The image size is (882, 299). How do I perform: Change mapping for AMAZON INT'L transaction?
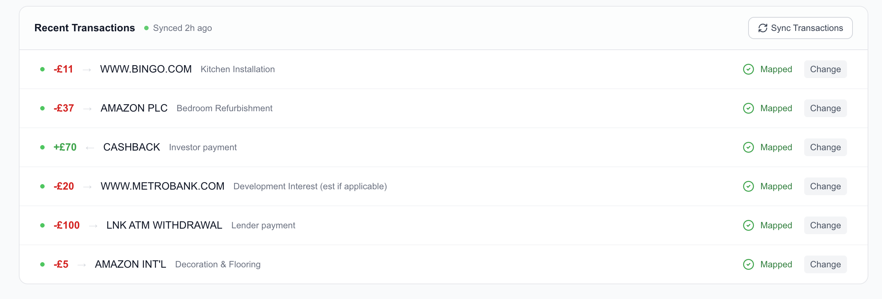[x=825, y=264]
